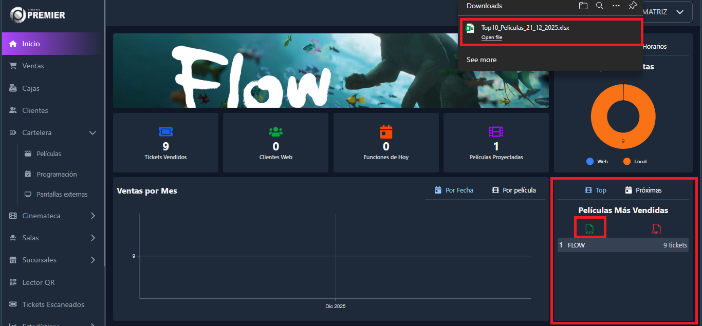Open more options in Downloads panel
Screen dimensions: 702x326
(x=616, y=6)
